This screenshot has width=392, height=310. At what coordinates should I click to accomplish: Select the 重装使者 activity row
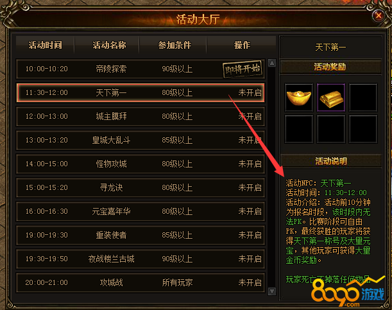(x=141, y=235)
